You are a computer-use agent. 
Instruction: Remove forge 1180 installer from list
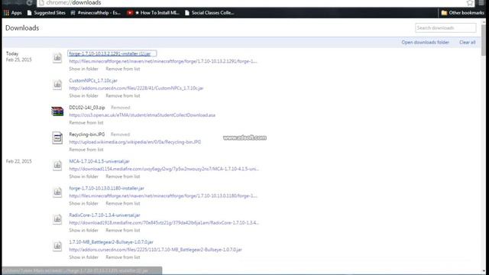point(123,203)
